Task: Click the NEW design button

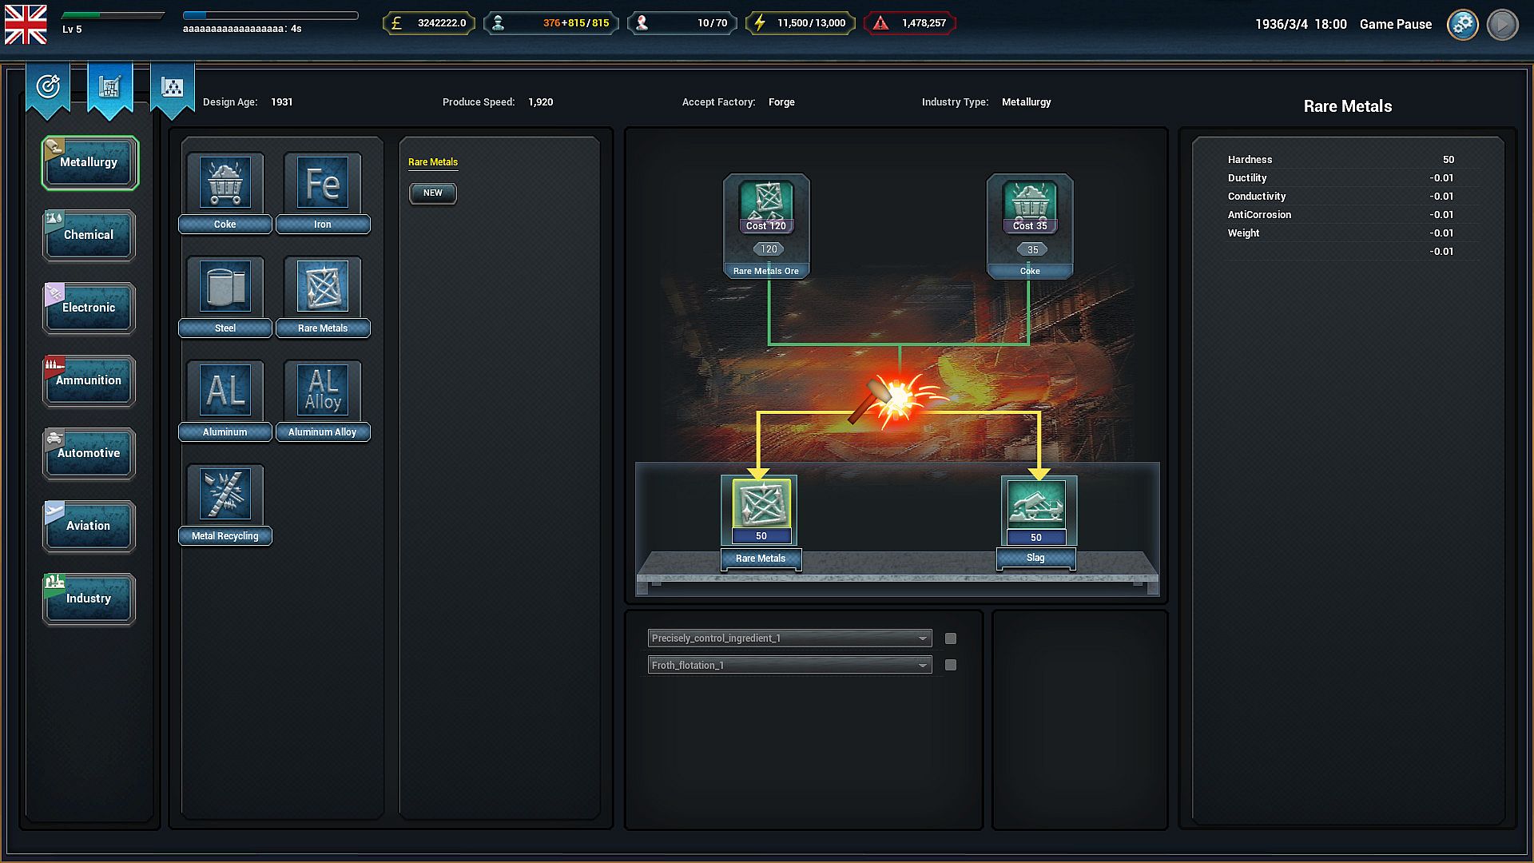Action: tap(432, 193)
